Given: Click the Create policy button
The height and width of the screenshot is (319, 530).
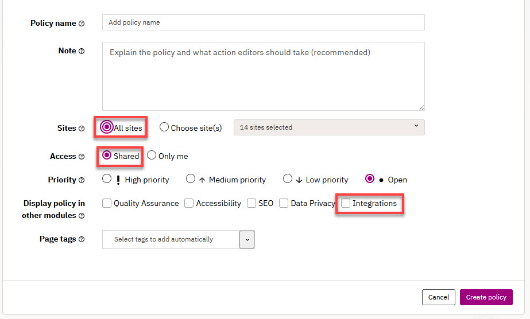Looking at the screenshot, I should 486,297.
